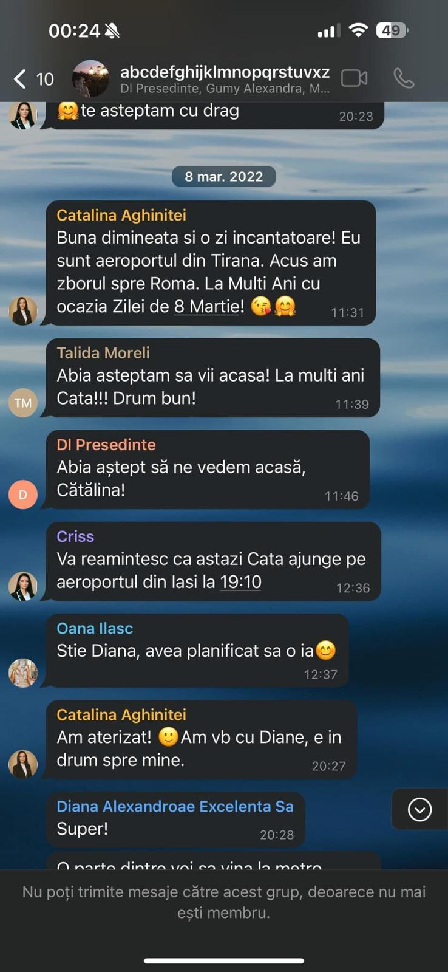Image resolution: width=448 pixels, height=972 pixels.
Task: Tap the TM avatar of Talida Moreli
Action: (23, 403)
